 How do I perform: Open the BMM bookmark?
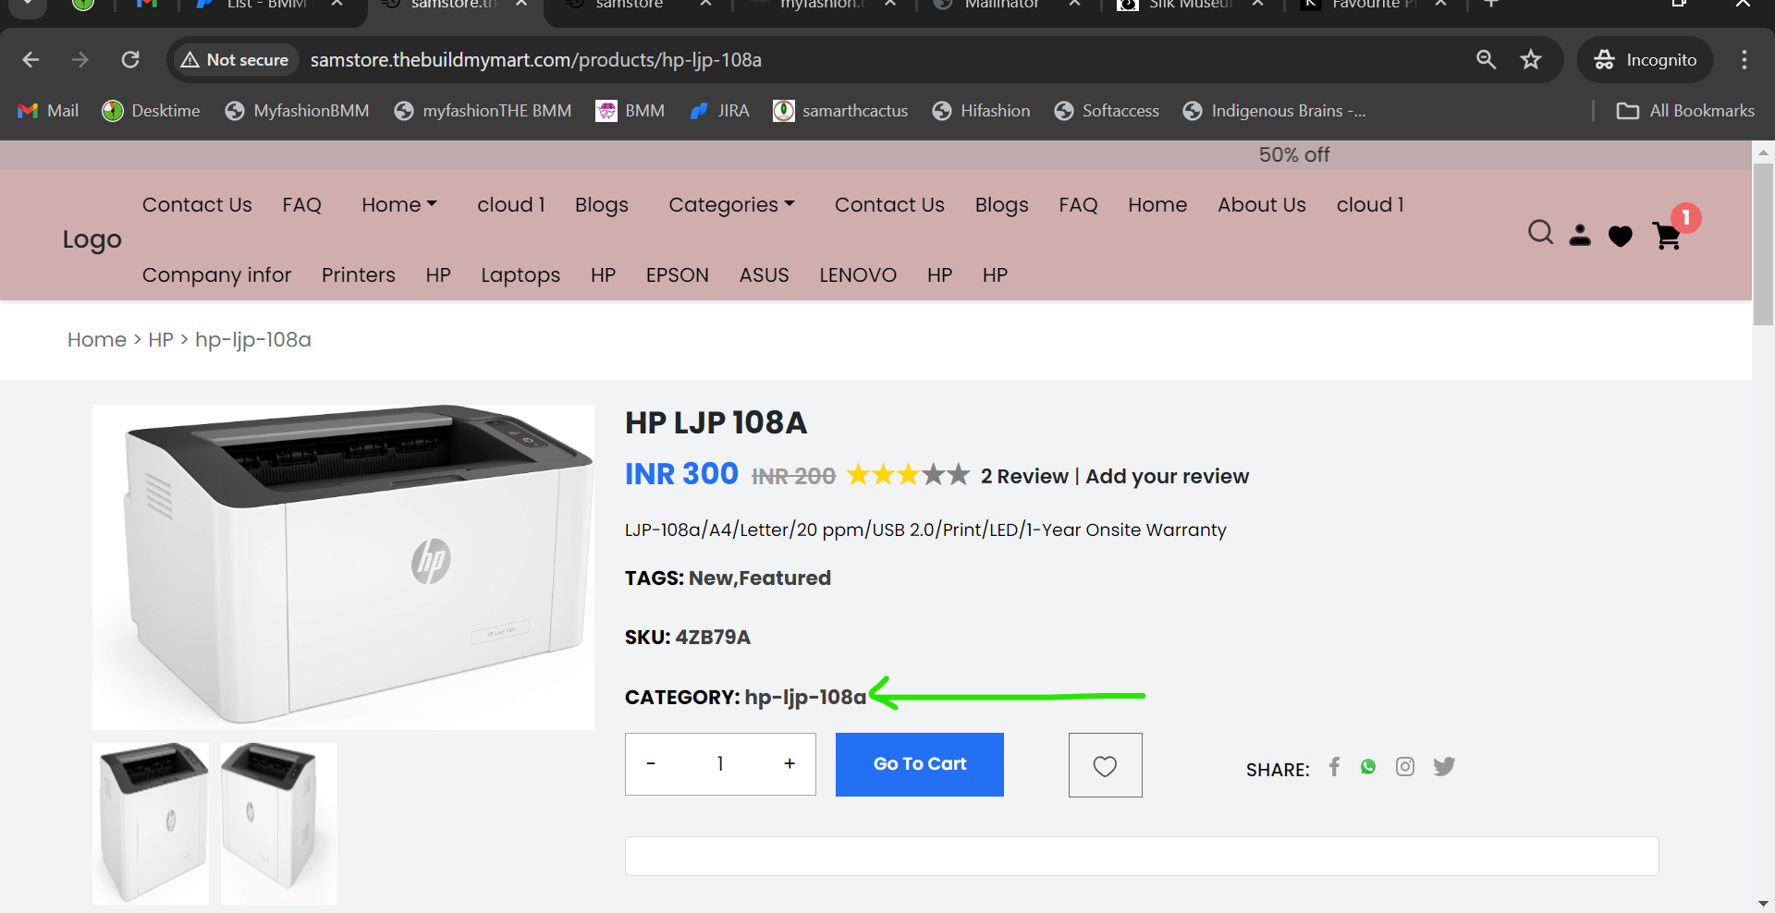630,111
